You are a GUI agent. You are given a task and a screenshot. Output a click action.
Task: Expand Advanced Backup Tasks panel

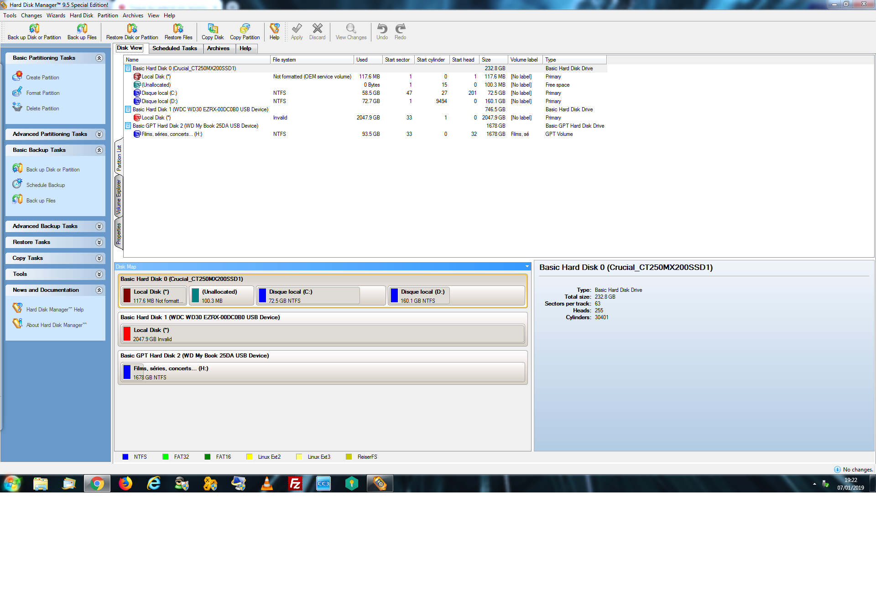(99, 227)
